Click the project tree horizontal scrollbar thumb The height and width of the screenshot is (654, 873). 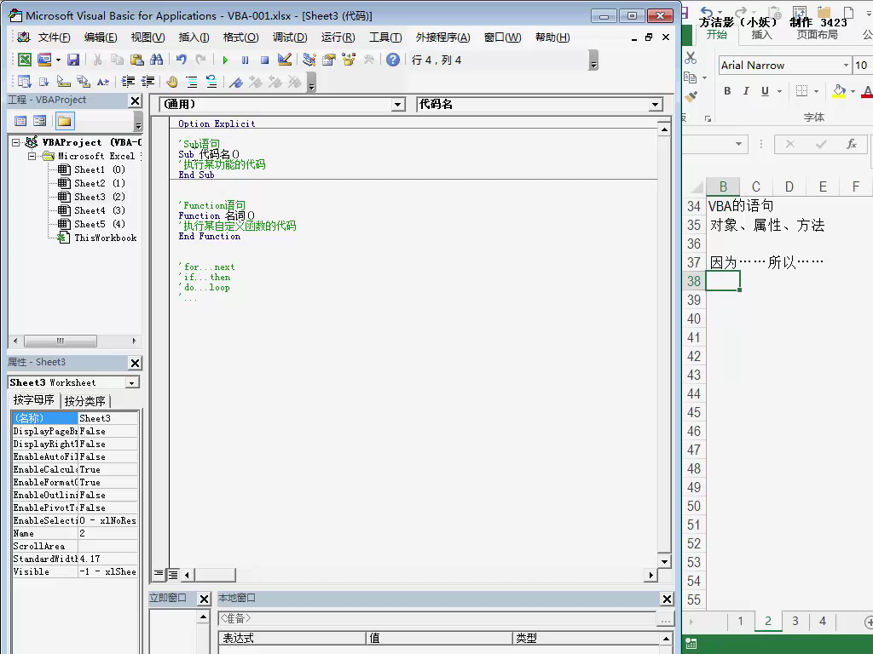(61, 341)
